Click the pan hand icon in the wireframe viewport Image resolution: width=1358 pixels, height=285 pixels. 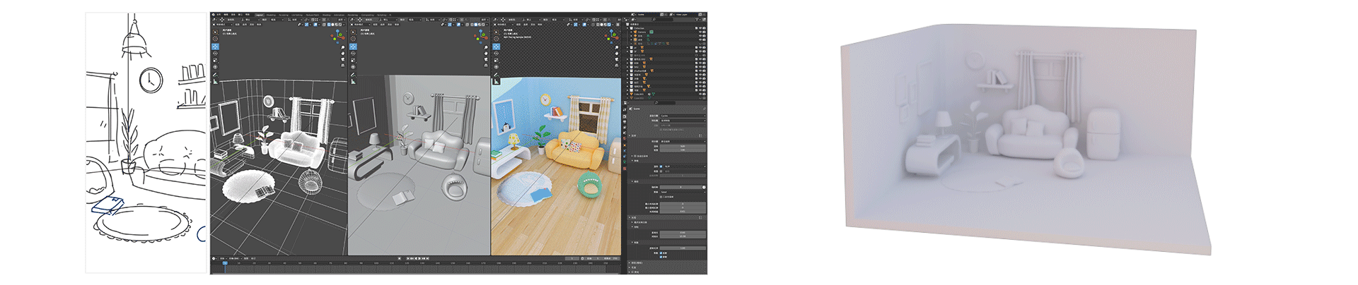tap(342, 54)
